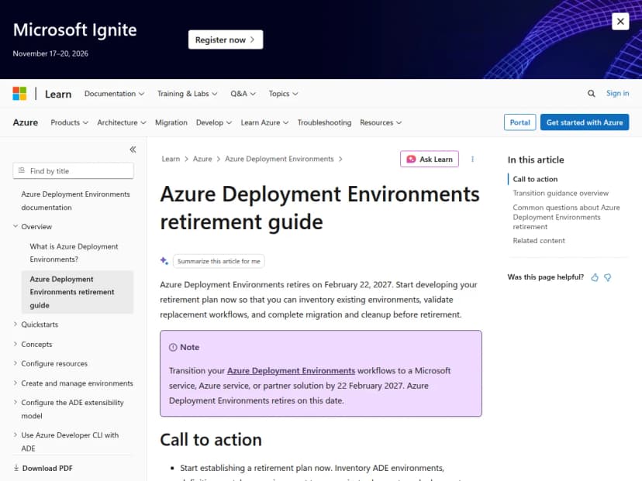Click the Microsoft logo
The width and height of the screenshot is (642, 481).
coord(19,93)
